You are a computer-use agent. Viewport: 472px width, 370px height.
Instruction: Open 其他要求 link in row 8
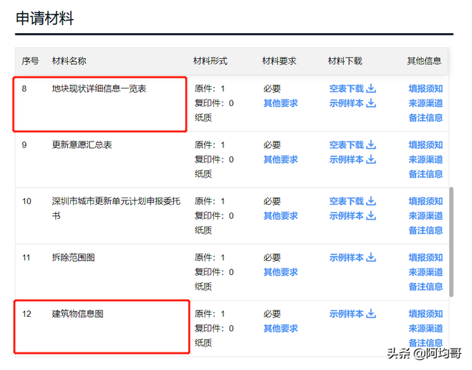point(280,103)
